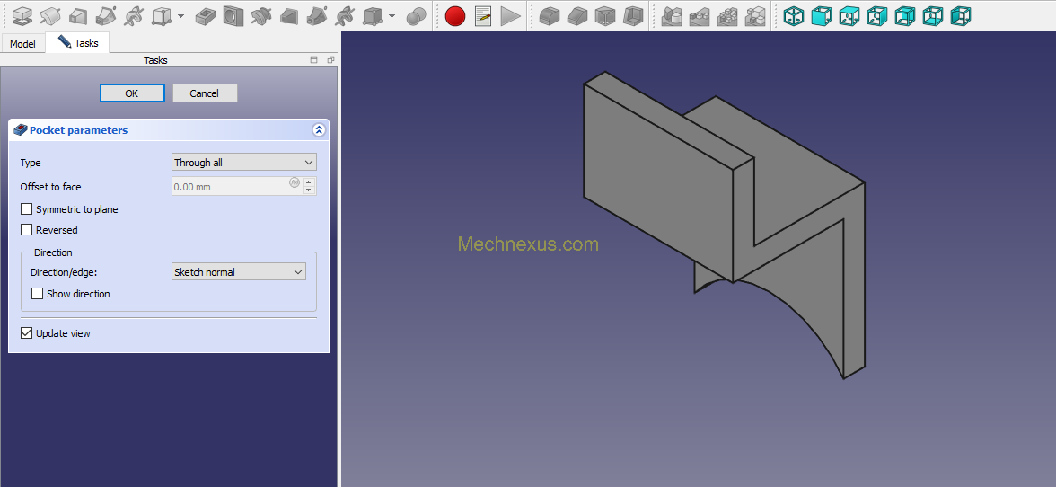Confirm pocket with OK button
This screenshot has width=1056, height=487.
(132, 93)
